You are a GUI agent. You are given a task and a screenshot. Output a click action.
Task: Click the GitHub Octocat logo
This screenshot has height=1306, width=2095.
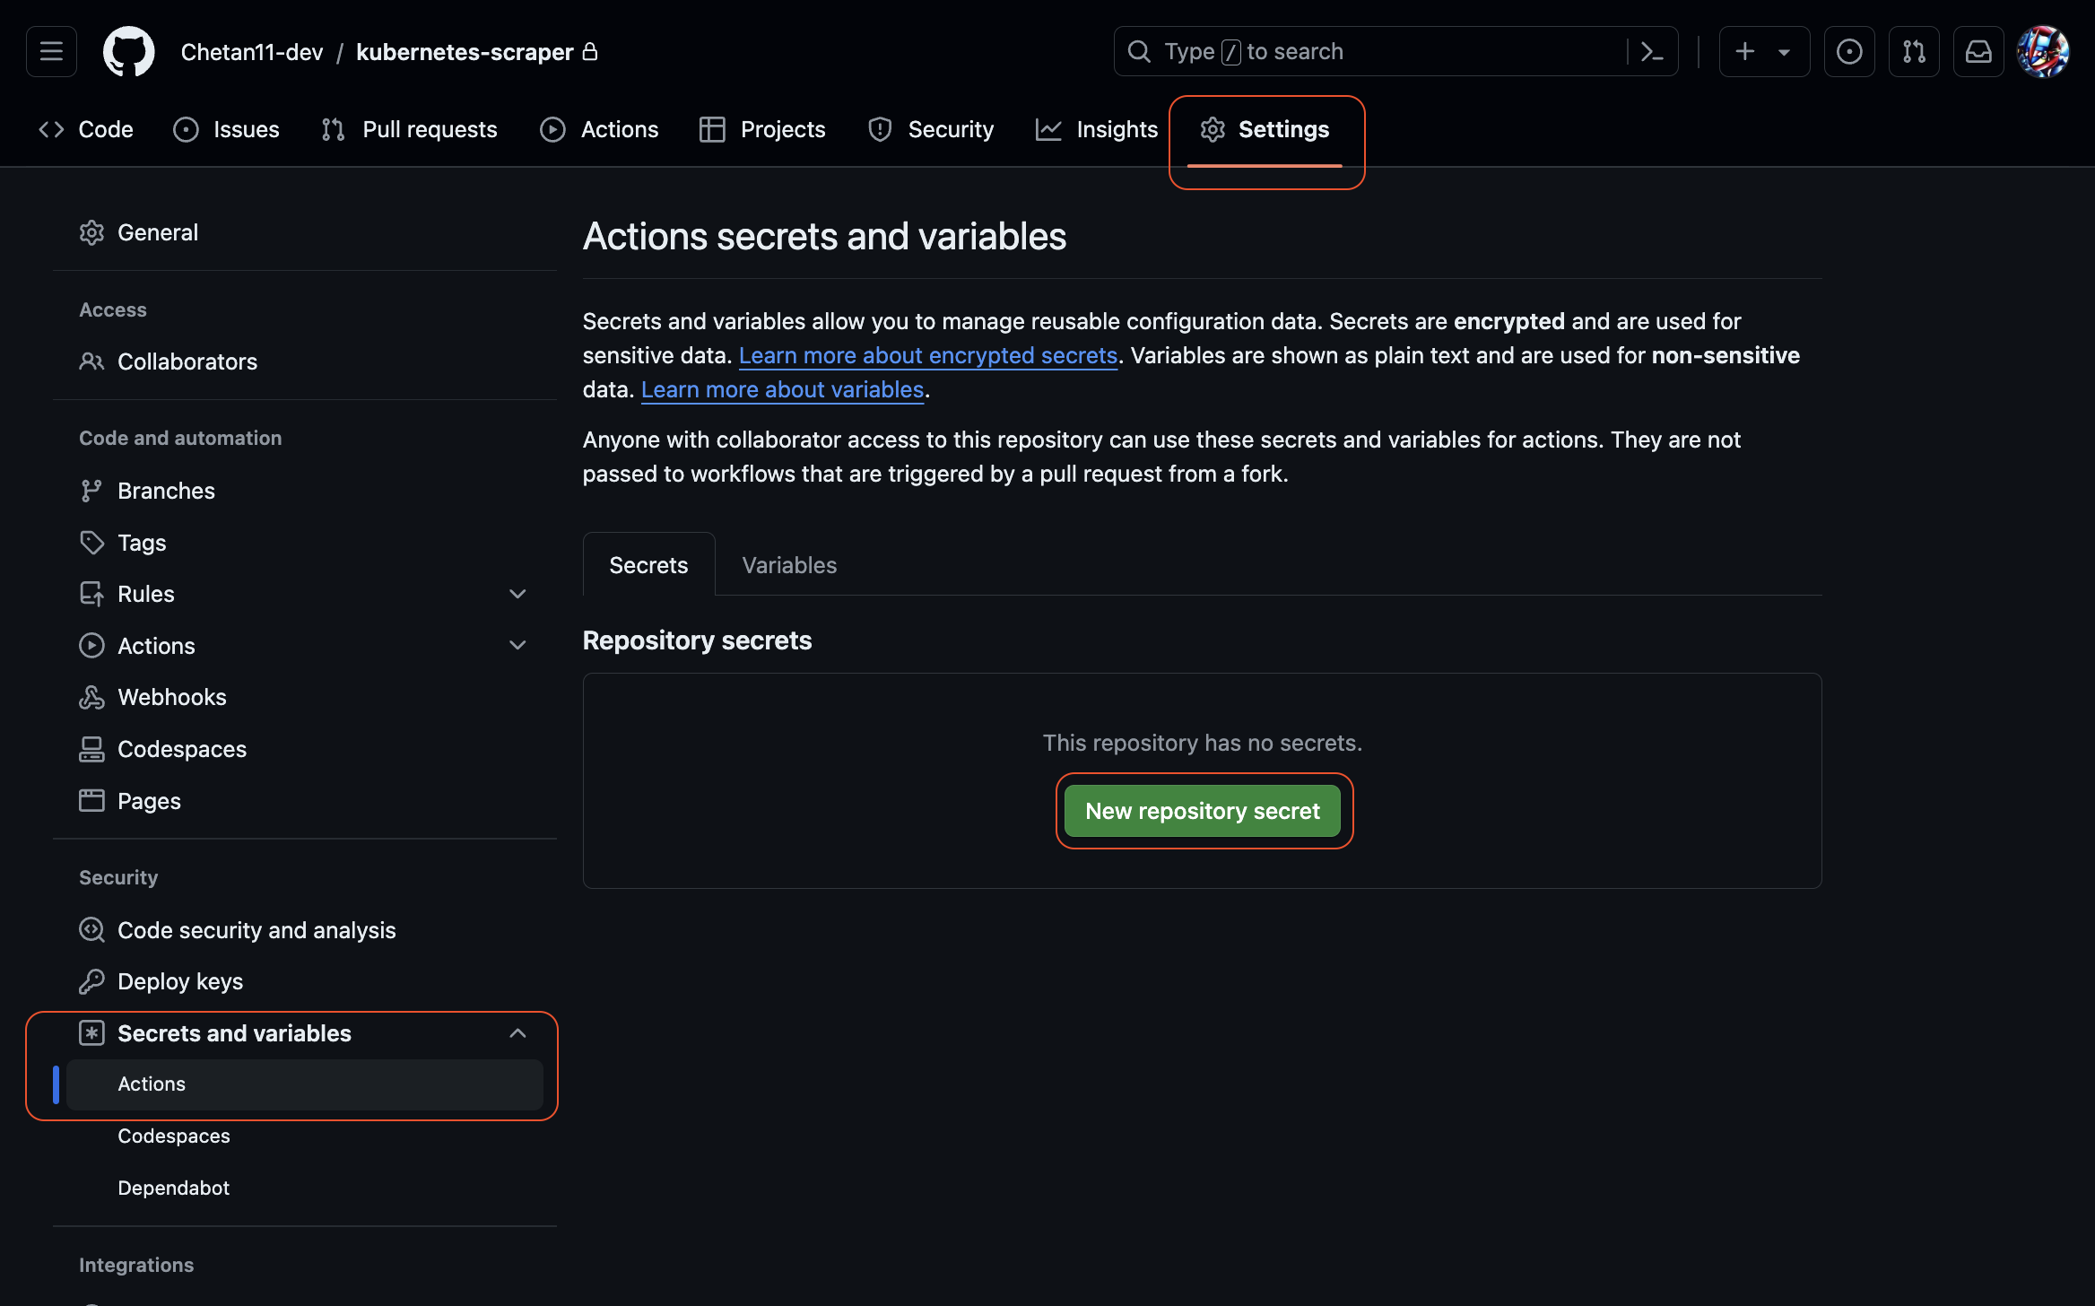point(128,52)
